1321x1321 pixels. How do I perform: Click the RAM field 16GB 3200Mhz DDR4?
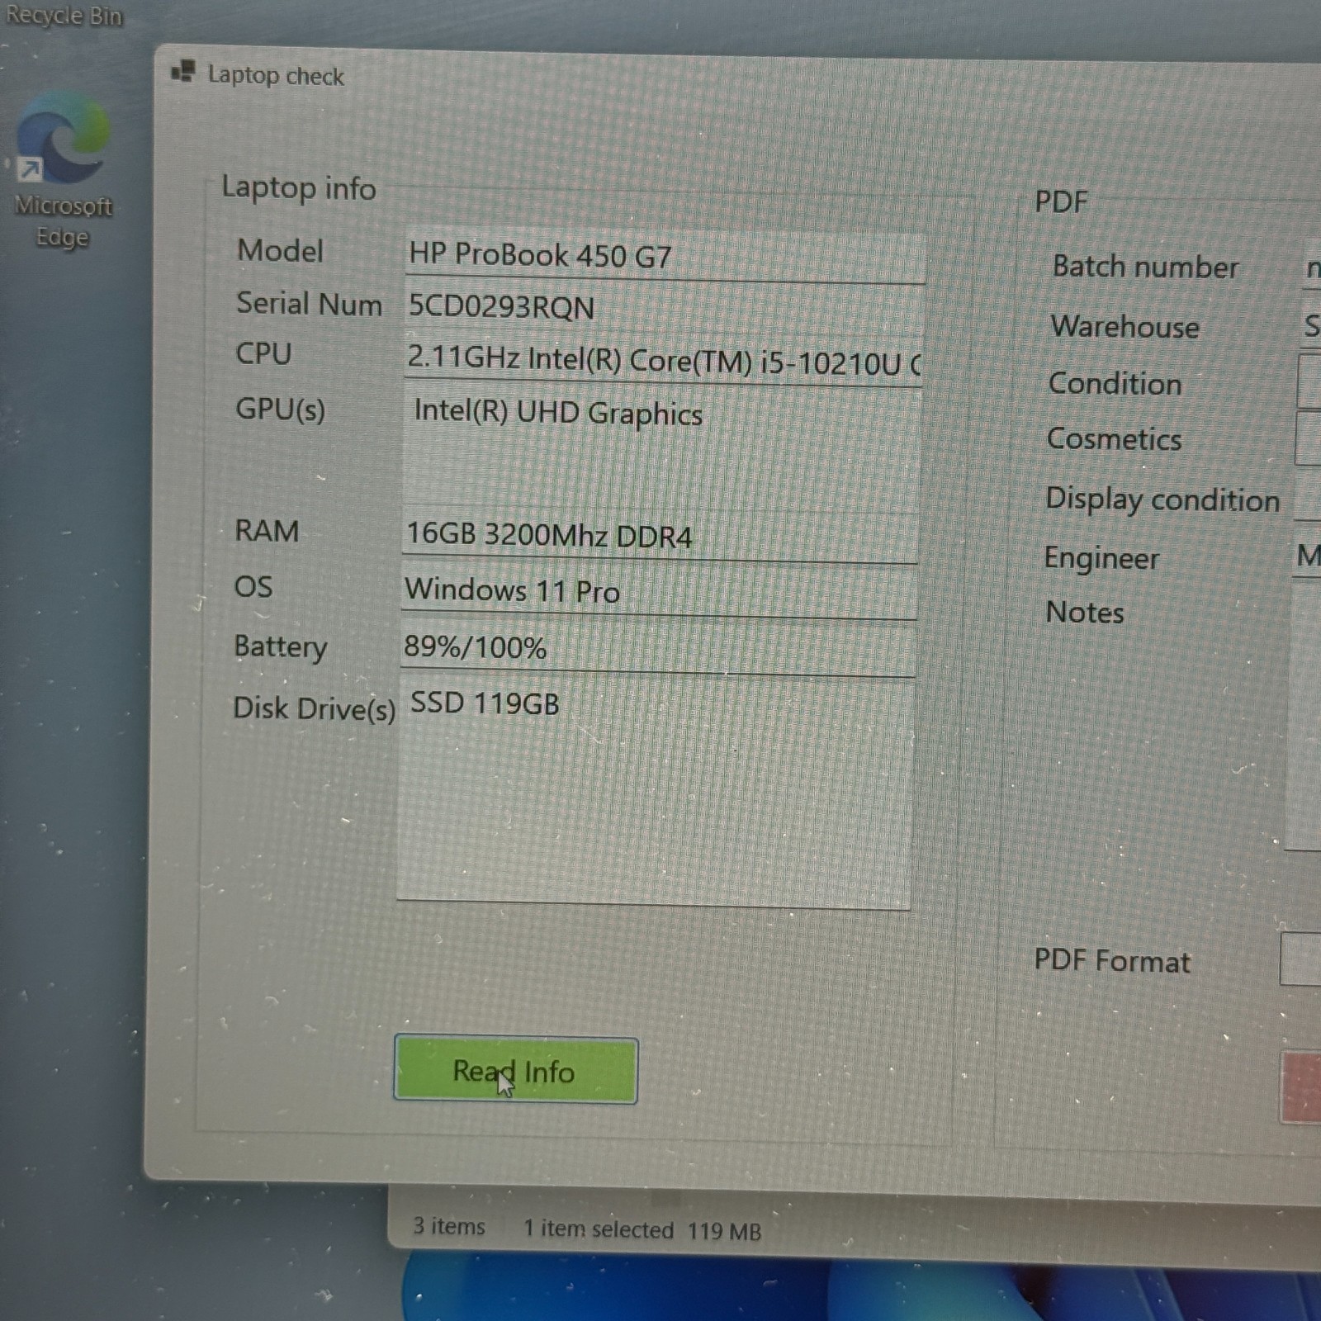coord(660,535)
